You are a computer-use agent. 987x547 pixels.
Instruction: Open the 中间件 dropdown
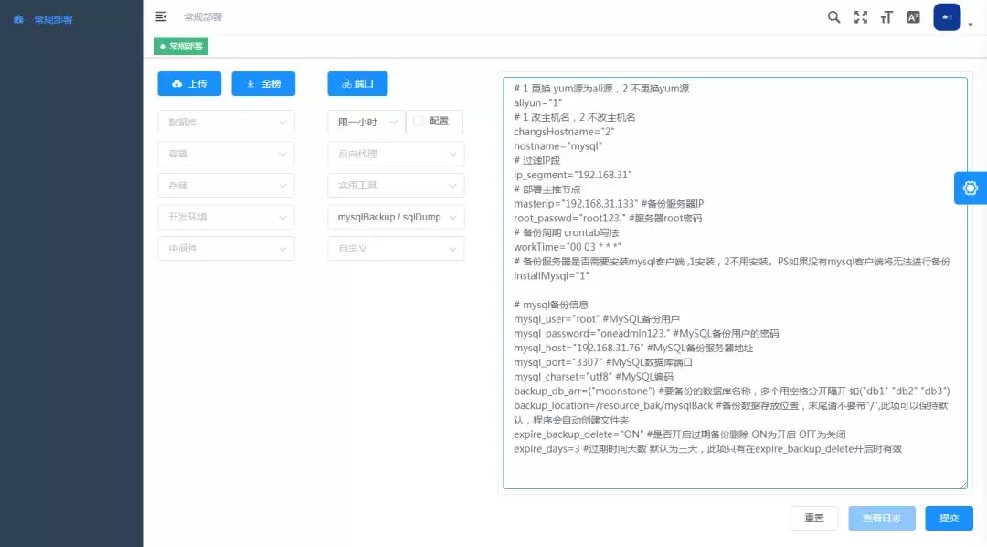pos(226,248)
